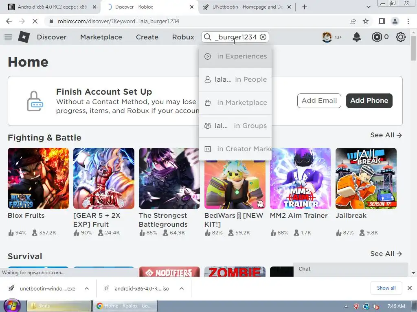Open the Blox Fruits game thumbnail
The image size is (417, 312).
[x=38, y=178]
